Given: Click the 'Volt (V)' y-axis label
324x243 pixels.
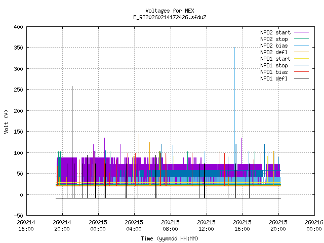Looking at the screenshot, I should [7, 121].
